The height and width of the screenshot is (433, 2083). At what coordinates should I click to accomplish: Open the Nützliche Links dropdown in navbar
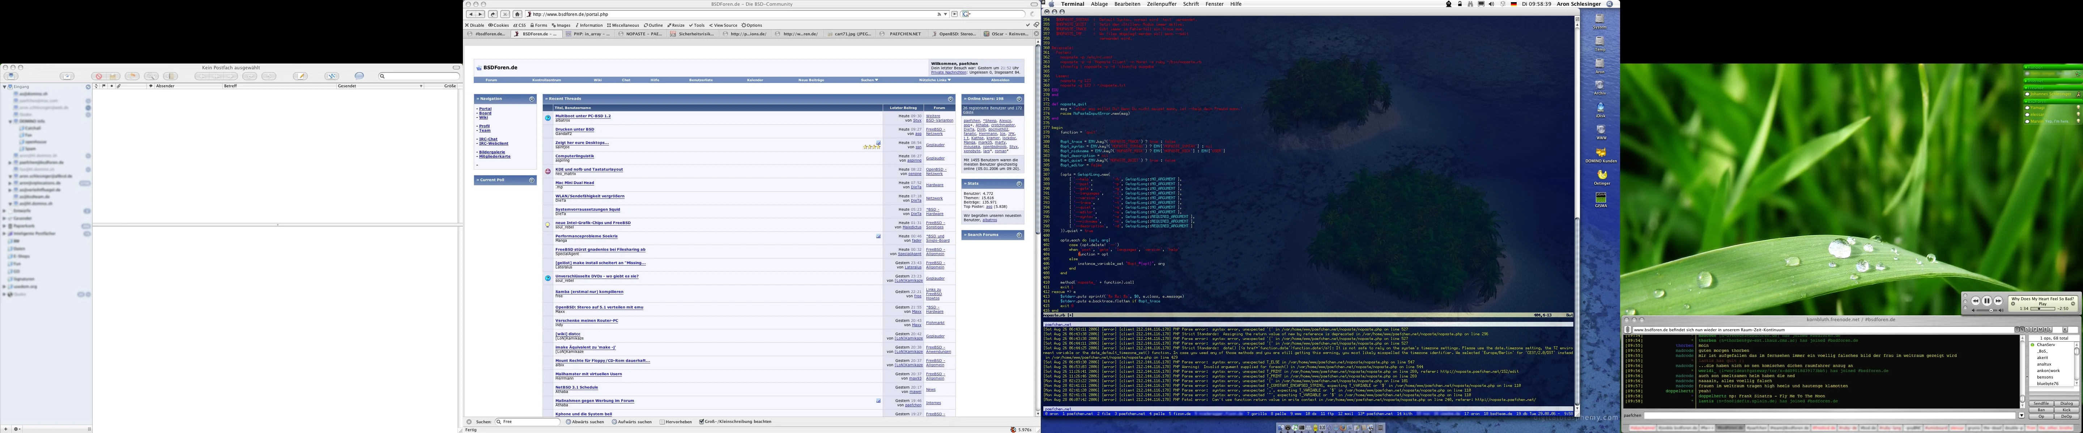935,80
